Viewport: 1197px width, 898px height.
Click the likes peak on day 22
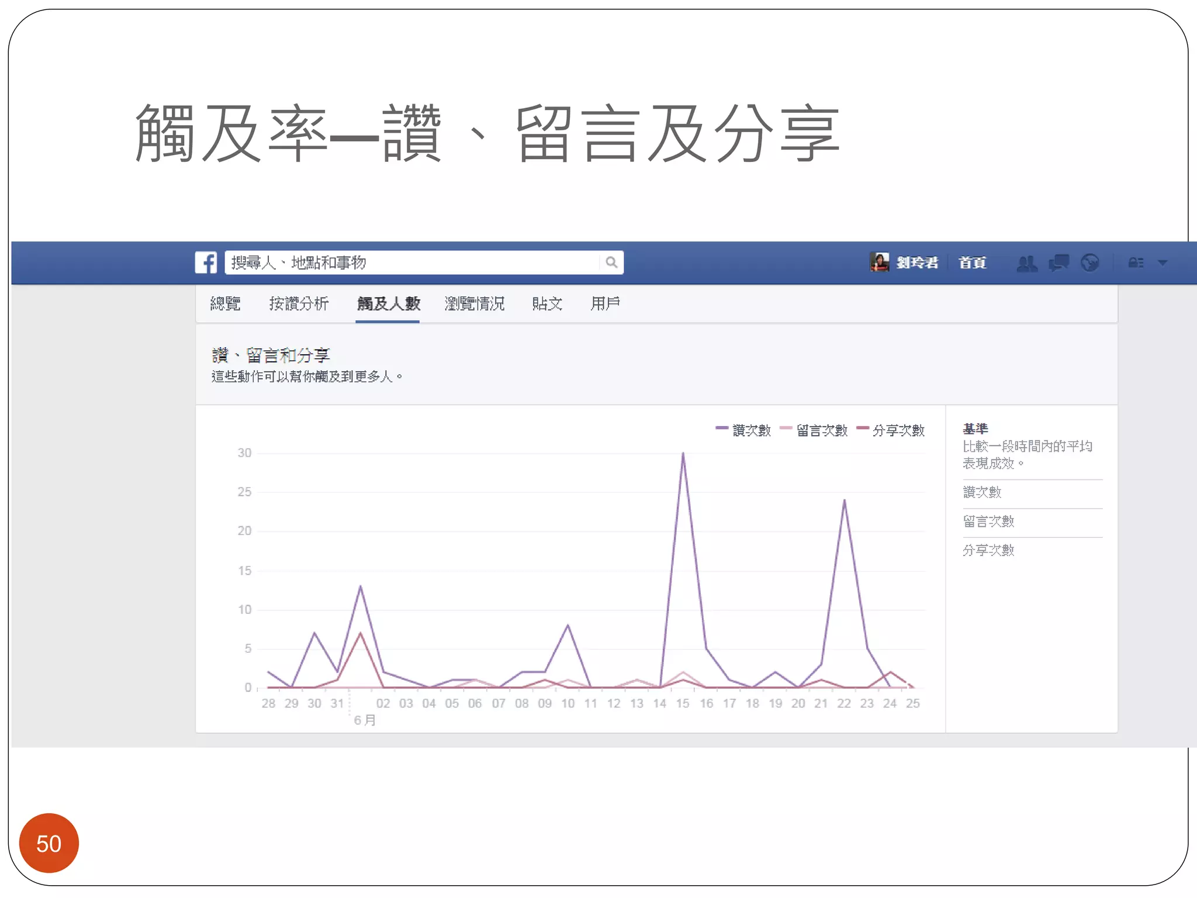[x=844, y=500]
